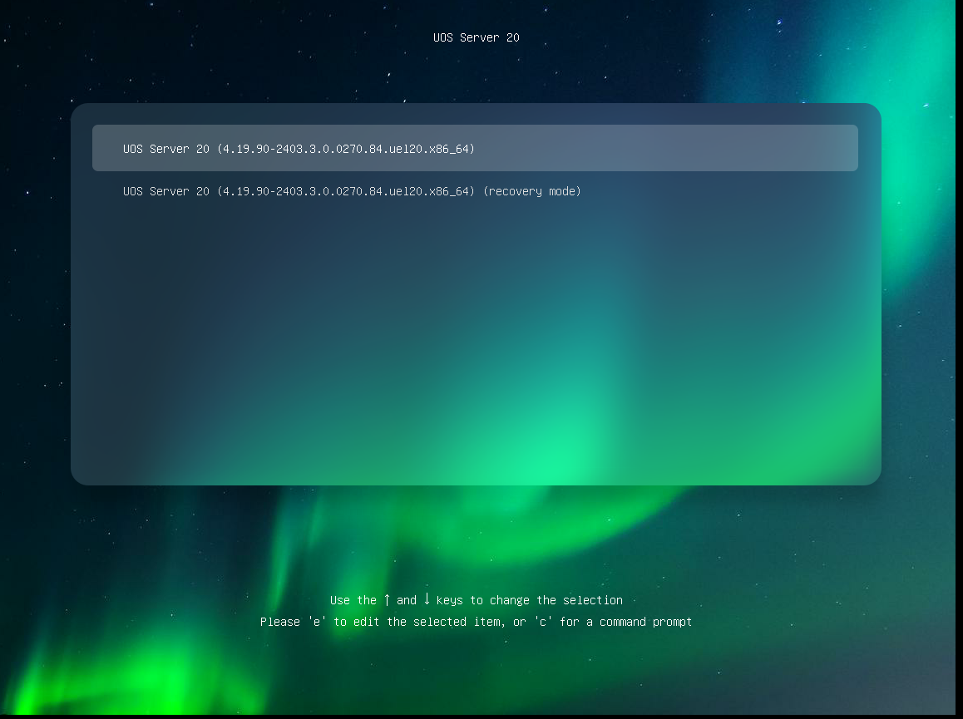Click the down arrow symbol in the hint

click(427, 599)
